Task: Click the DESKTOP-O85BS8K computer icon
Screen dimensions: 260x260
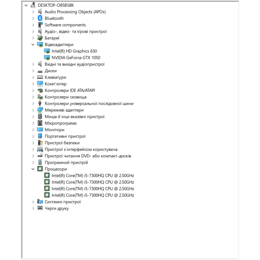Action: [33, 5]
